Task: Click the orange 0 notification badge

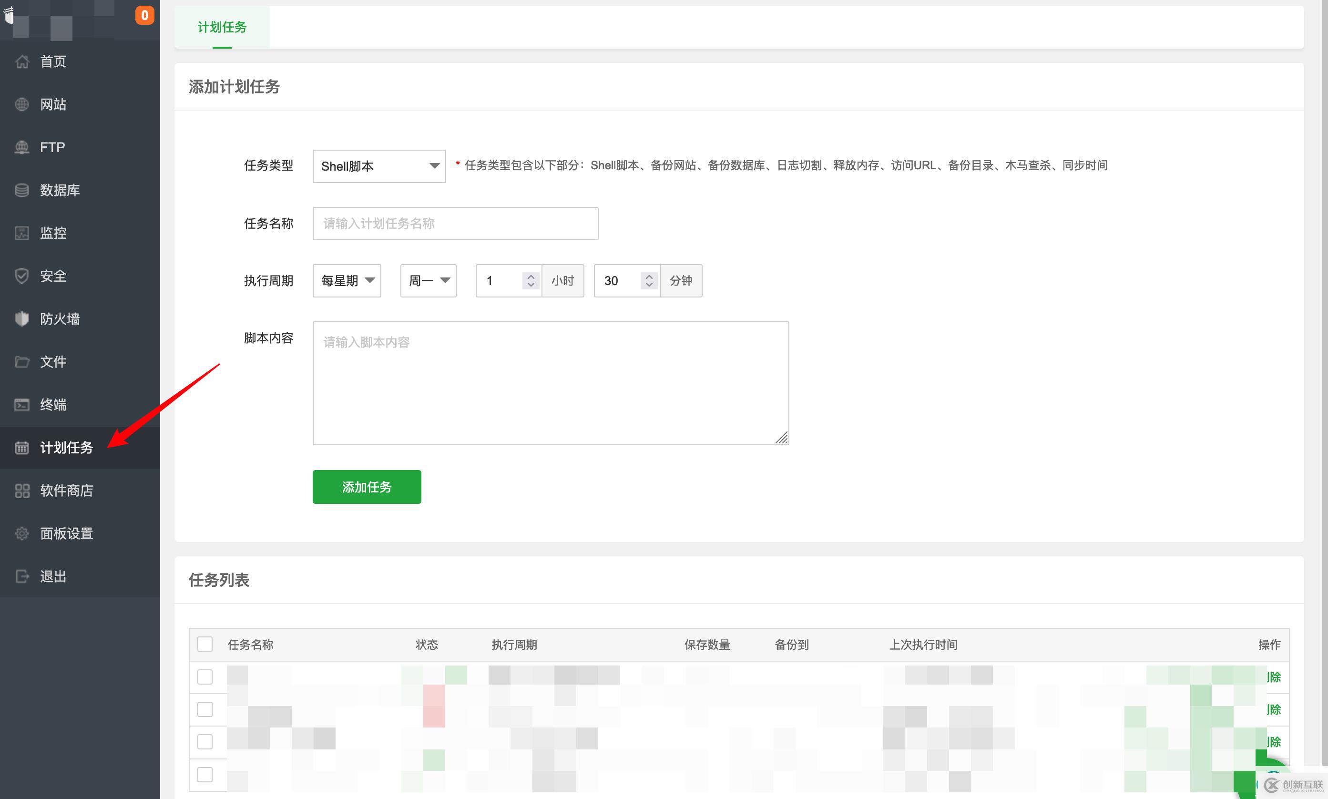Action: pyautogui.click(x=144, y=15)
